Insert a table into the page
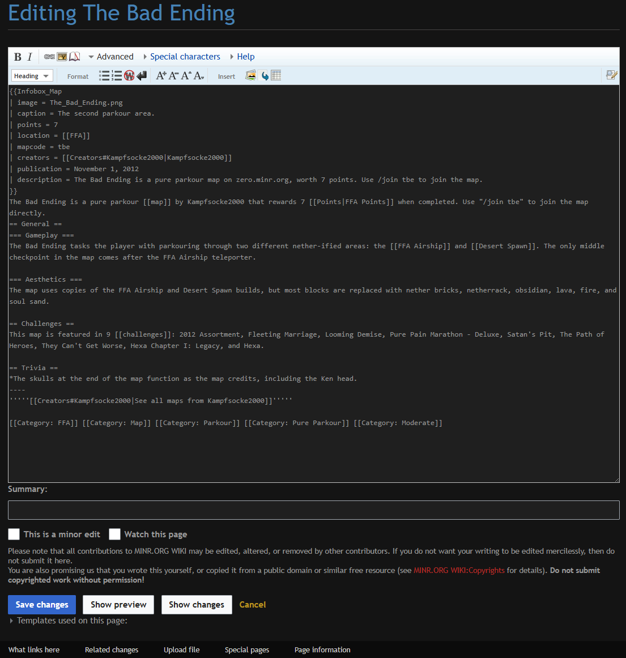This screenshot has height=658, width=626. [276, 75]
